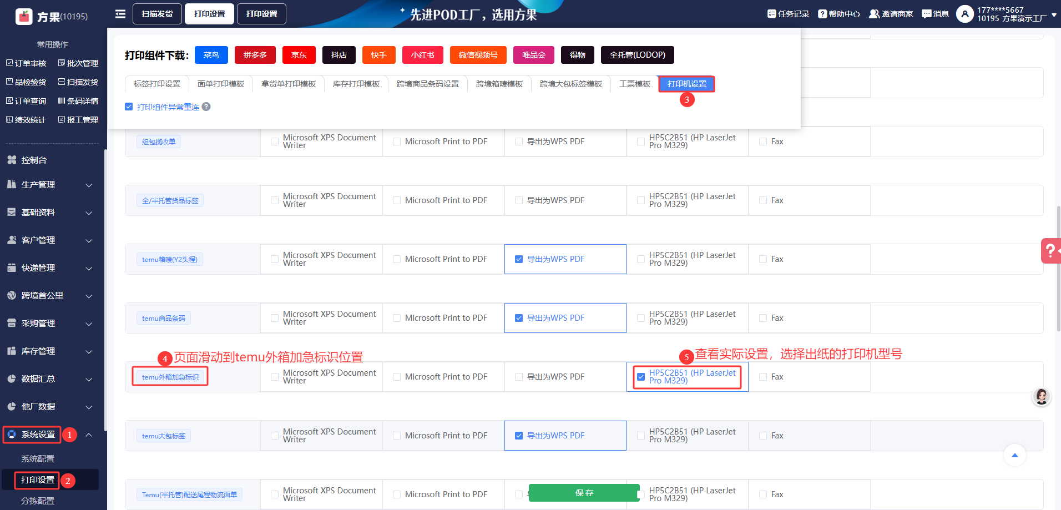Click the green 保存 save button
The width and height of the screenshot is (1061, 510).
tap(584, 493)
